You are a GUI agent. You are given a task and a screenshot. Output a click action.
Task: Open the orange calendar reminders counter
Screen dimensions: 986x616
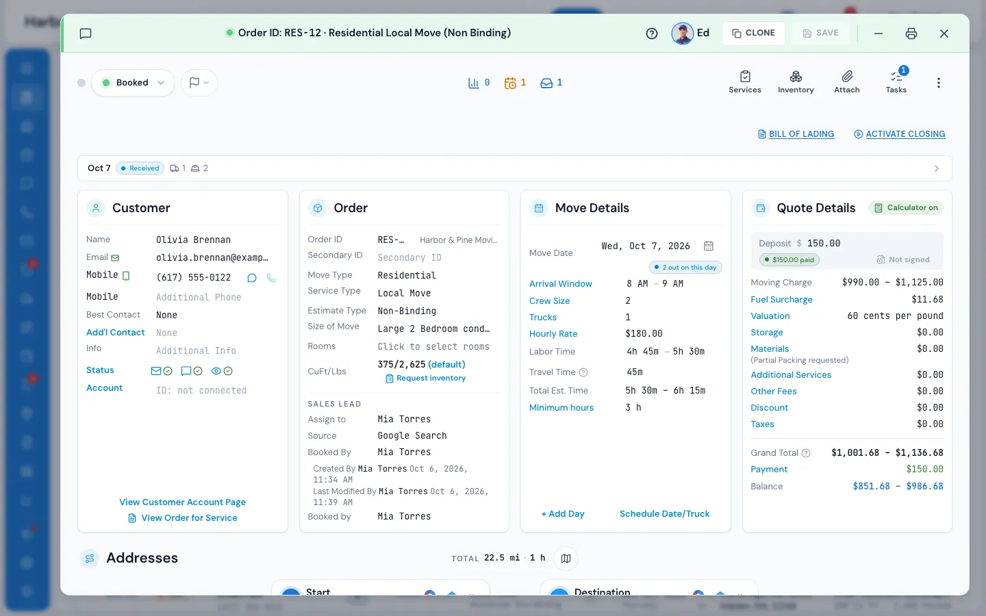click(x=515, y=83)
